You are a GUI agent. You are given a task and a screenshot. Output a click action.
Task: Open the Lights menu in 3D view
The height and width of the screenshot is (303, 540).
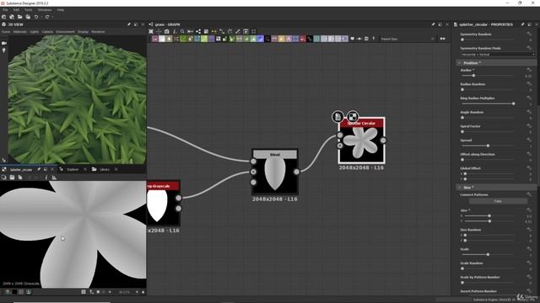point(34,32)
